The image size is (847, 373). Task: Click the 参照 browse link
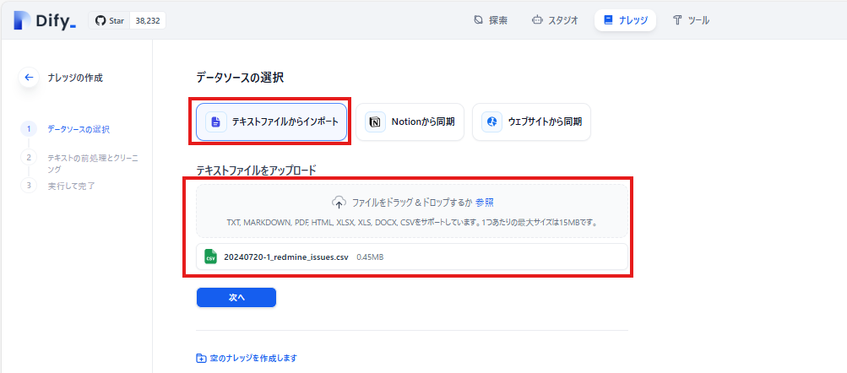[485, 203]
